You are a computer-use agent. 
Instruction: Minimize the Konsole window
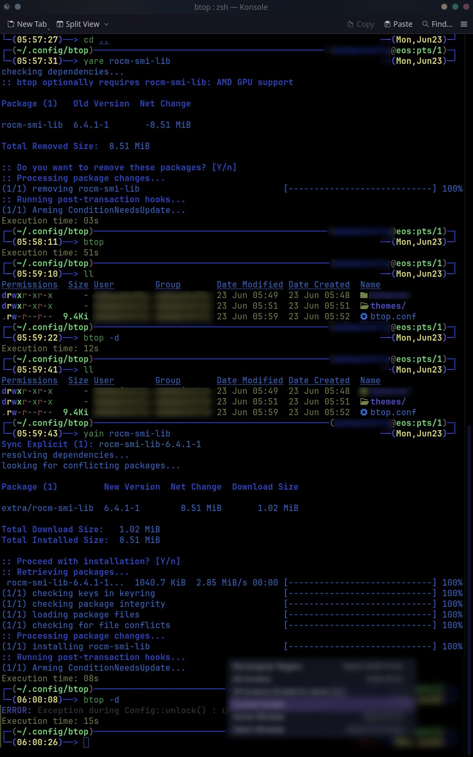tap(444, 7)
